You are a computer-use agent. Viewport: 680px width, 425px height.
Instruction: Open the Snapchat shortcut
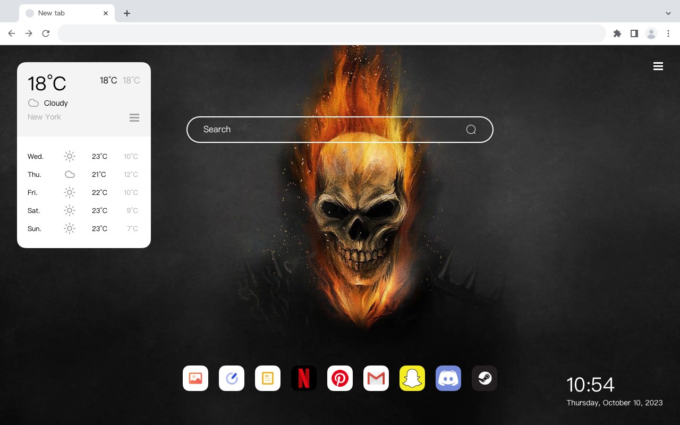(412, 378)
